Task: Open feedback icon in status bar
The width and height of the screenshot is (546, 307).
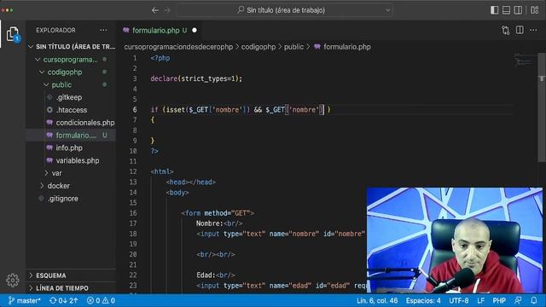Action: 519,300
